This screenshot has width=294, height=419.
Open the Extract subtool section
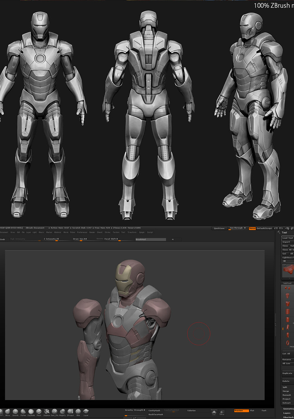[287, 403]
